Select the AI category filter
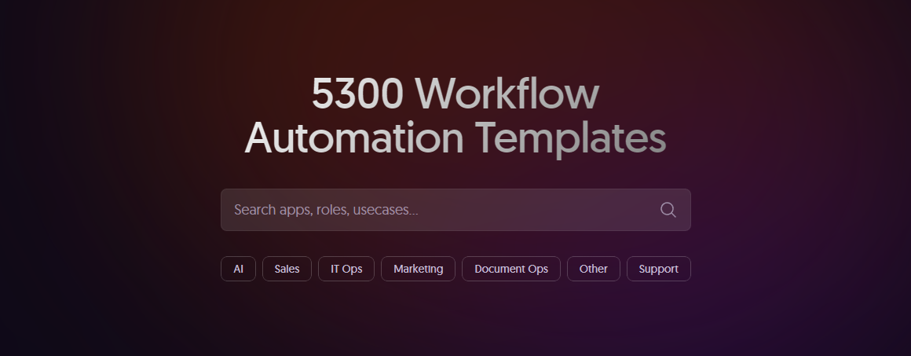 tap(238, 269)
